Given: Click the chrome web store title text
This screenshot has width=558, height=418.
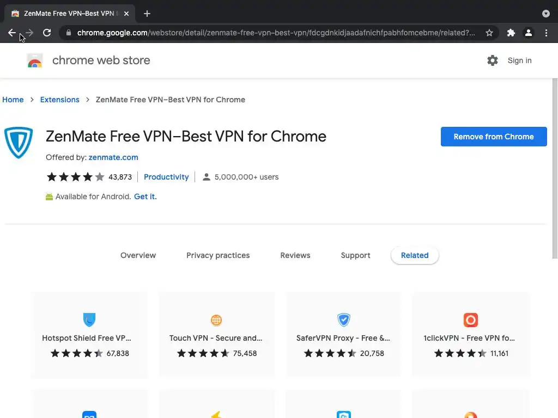Looking at the screenshot, I should coord(101,60).
